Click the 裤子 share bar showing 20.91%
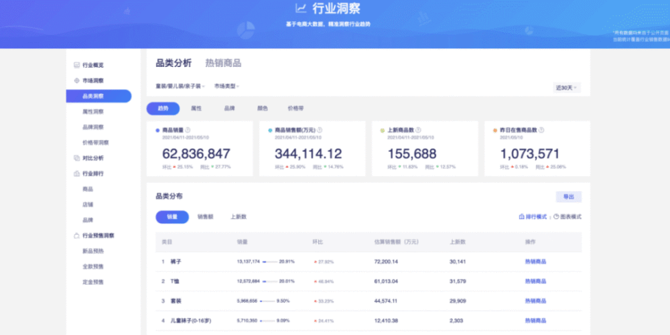The height and width of the screenshot is (335, 670). 270,262
